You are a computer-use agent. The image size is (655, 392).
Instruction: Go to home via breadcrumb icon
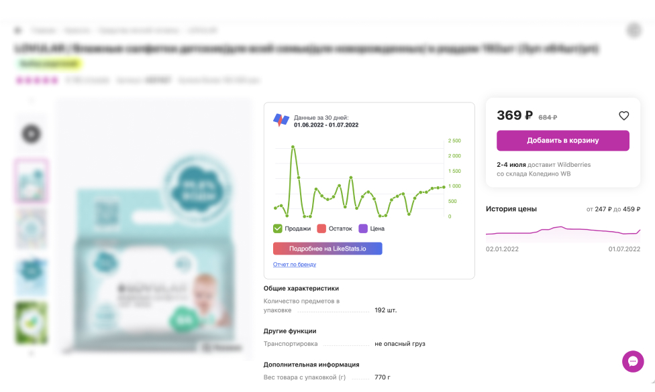17,30
